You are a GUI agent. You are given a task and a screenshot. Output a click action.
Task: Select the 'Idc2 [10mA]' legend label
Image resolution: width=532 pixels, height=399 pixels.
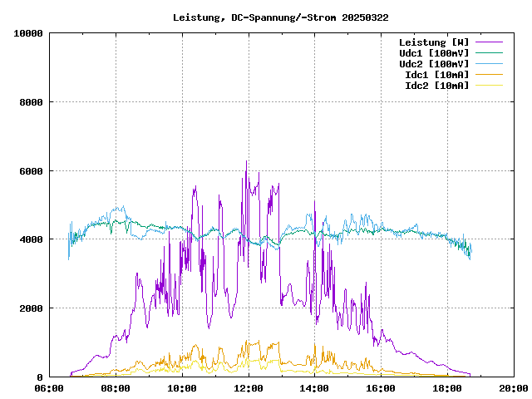(x=436, y=86)
